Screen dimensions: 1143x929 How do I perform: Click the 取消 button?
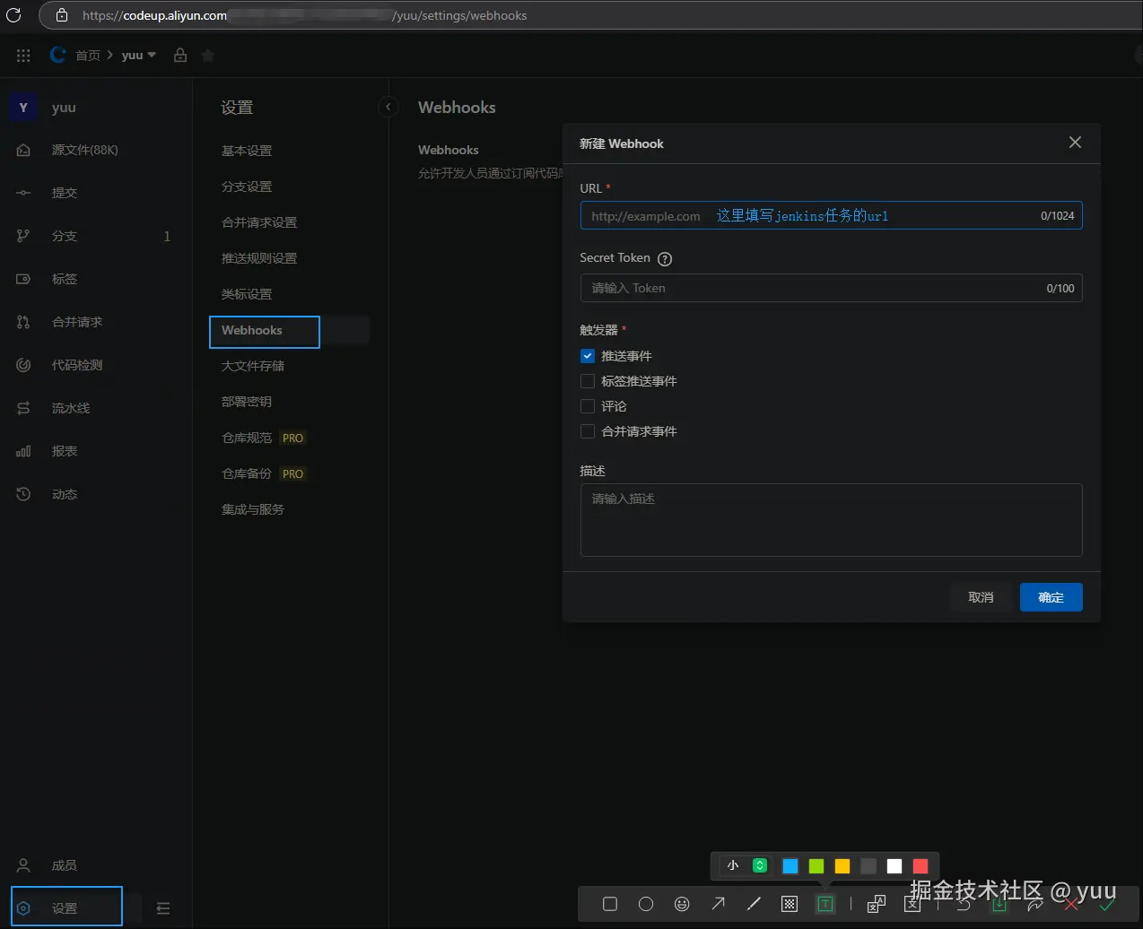pyautogui.click(x=981, y=597)
